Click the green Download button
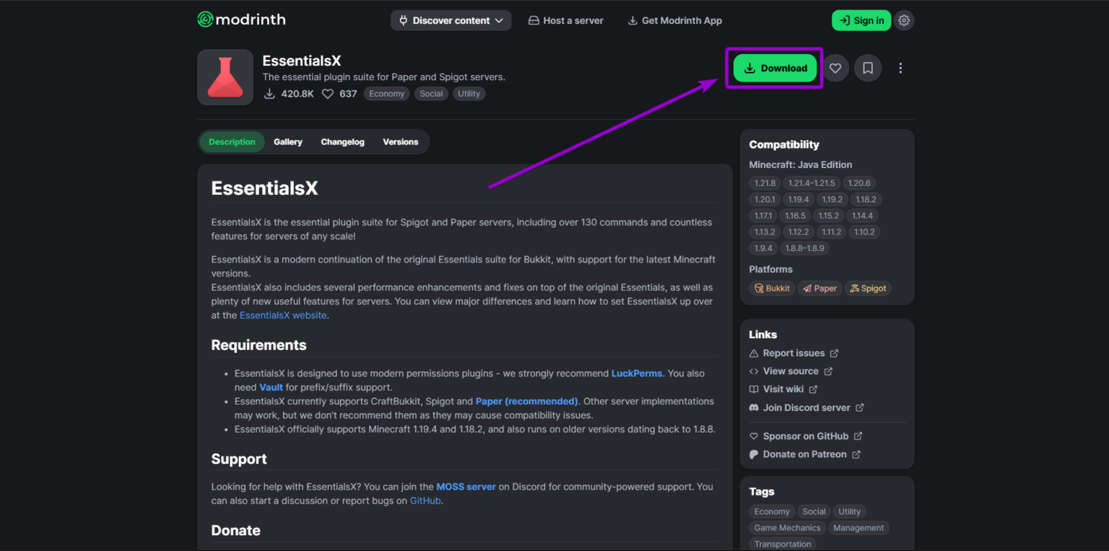1109x551 pixels. point(775,69)
